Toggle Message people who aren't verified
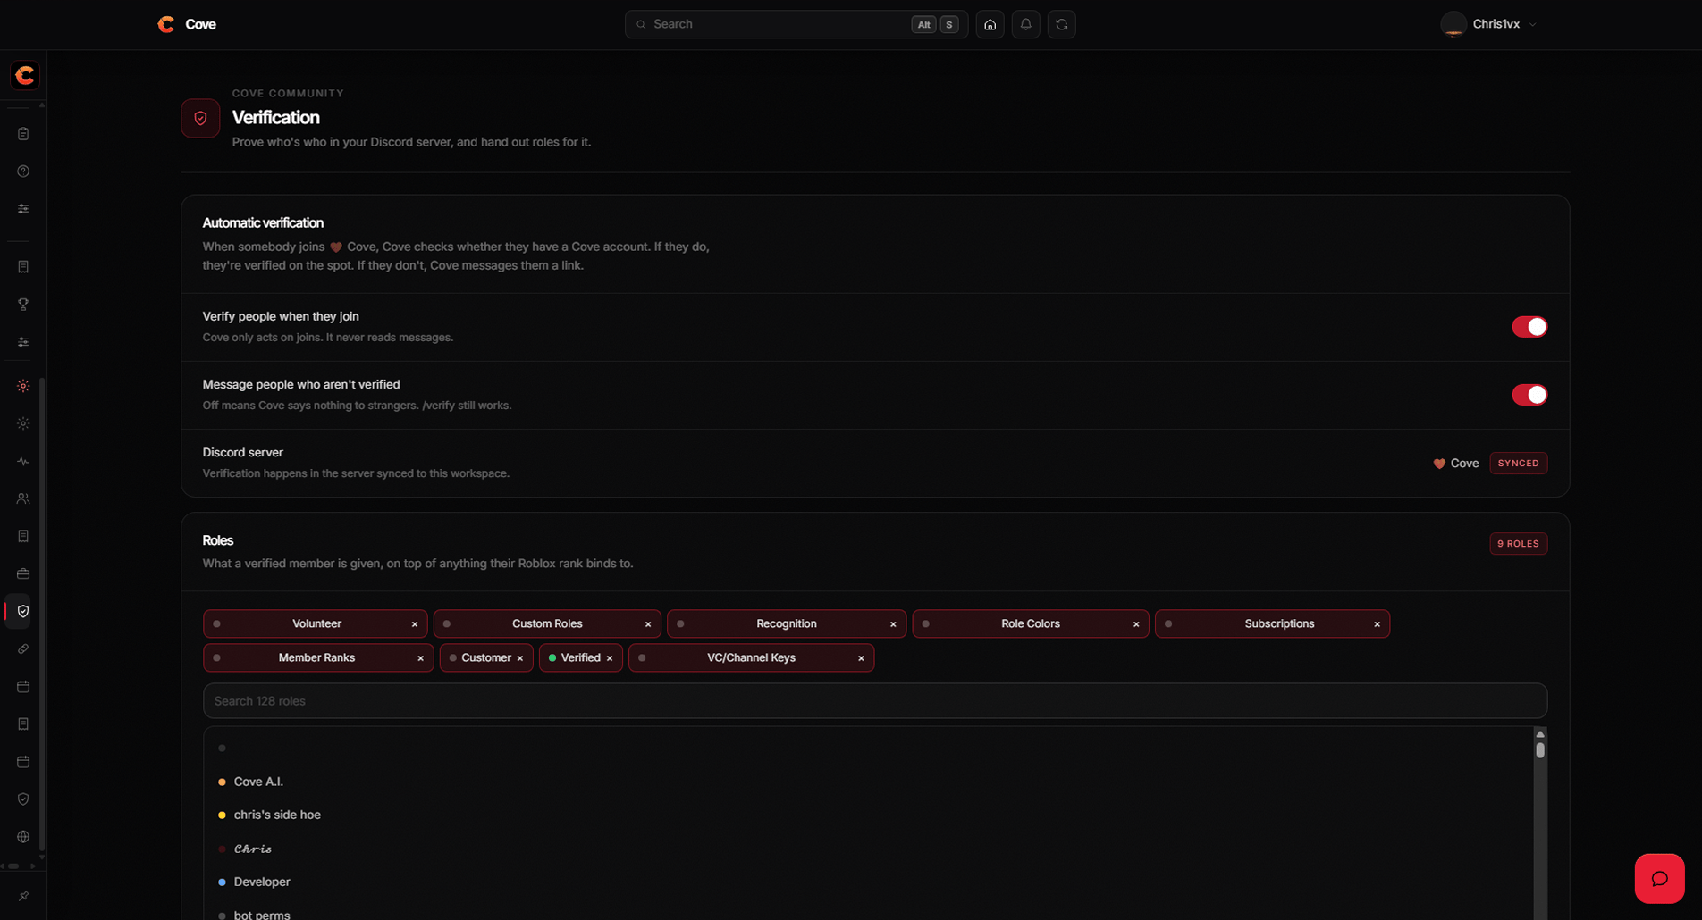The height and width of the screenshot is (920, 1702). click(1529, 395)
